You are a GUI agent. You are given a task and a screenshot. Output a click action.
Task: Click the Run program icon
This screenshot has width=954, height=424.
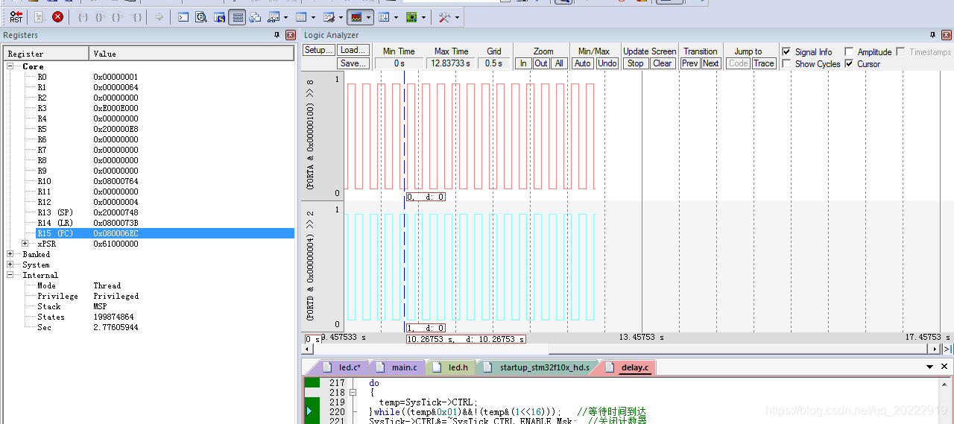pos(39,17)
